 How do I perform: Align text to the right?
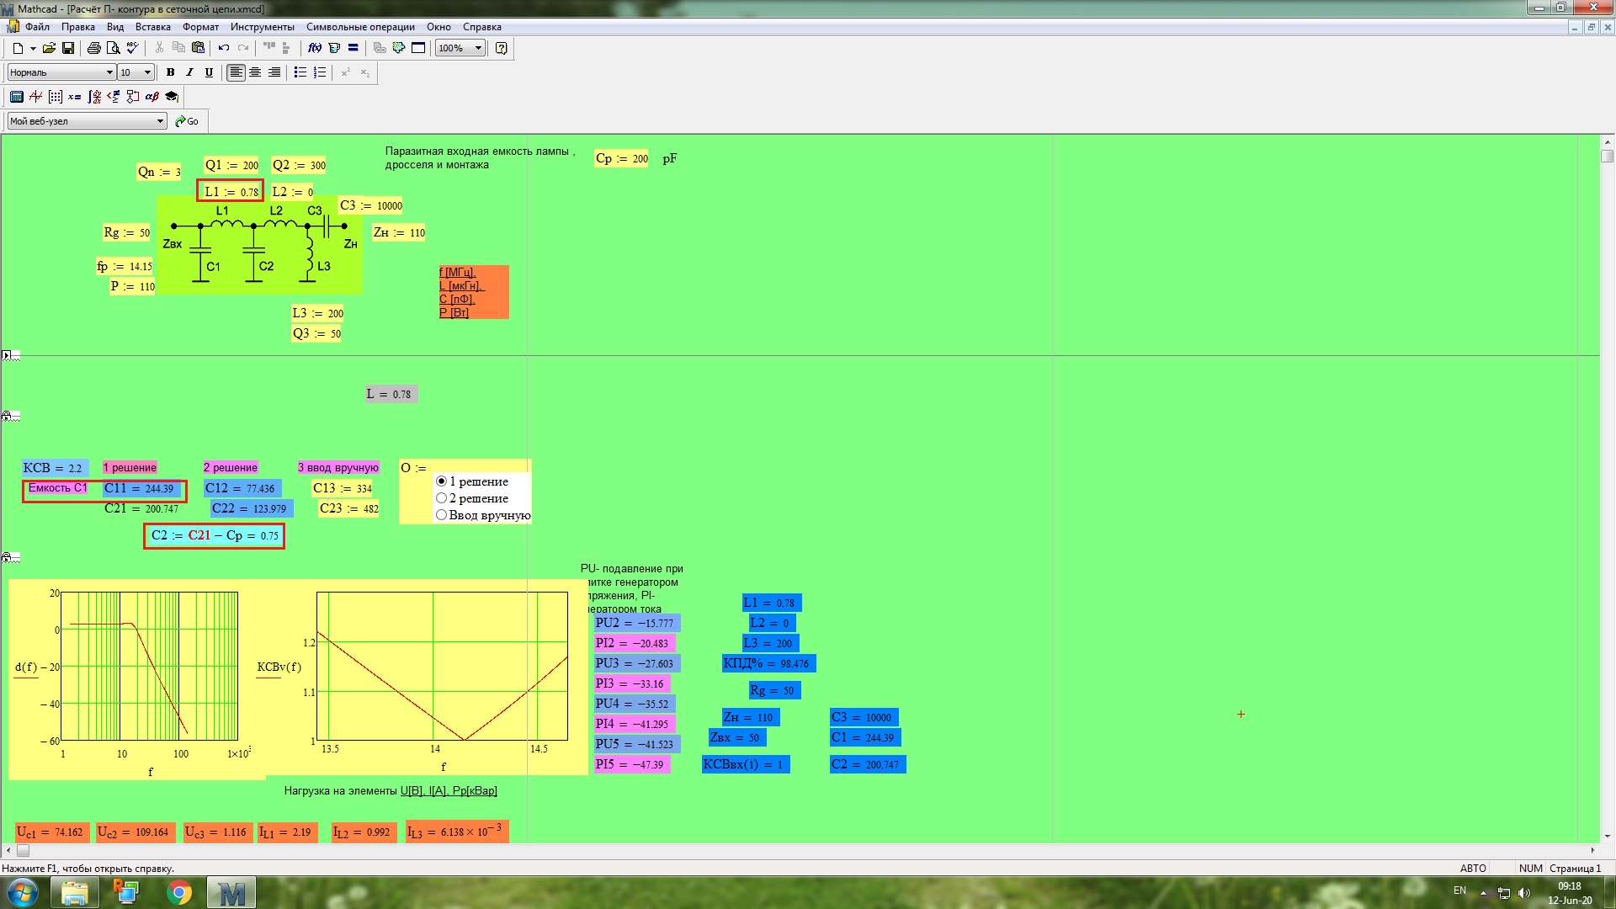(x=274, y=72)
